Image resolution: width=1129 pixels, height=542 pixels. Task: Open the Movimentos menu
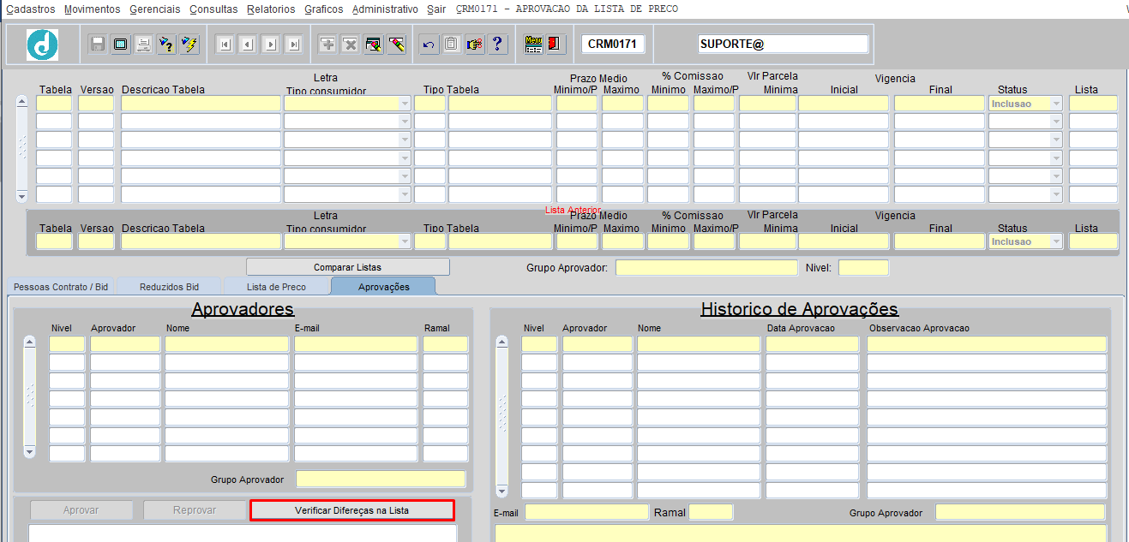click(93, 9)
